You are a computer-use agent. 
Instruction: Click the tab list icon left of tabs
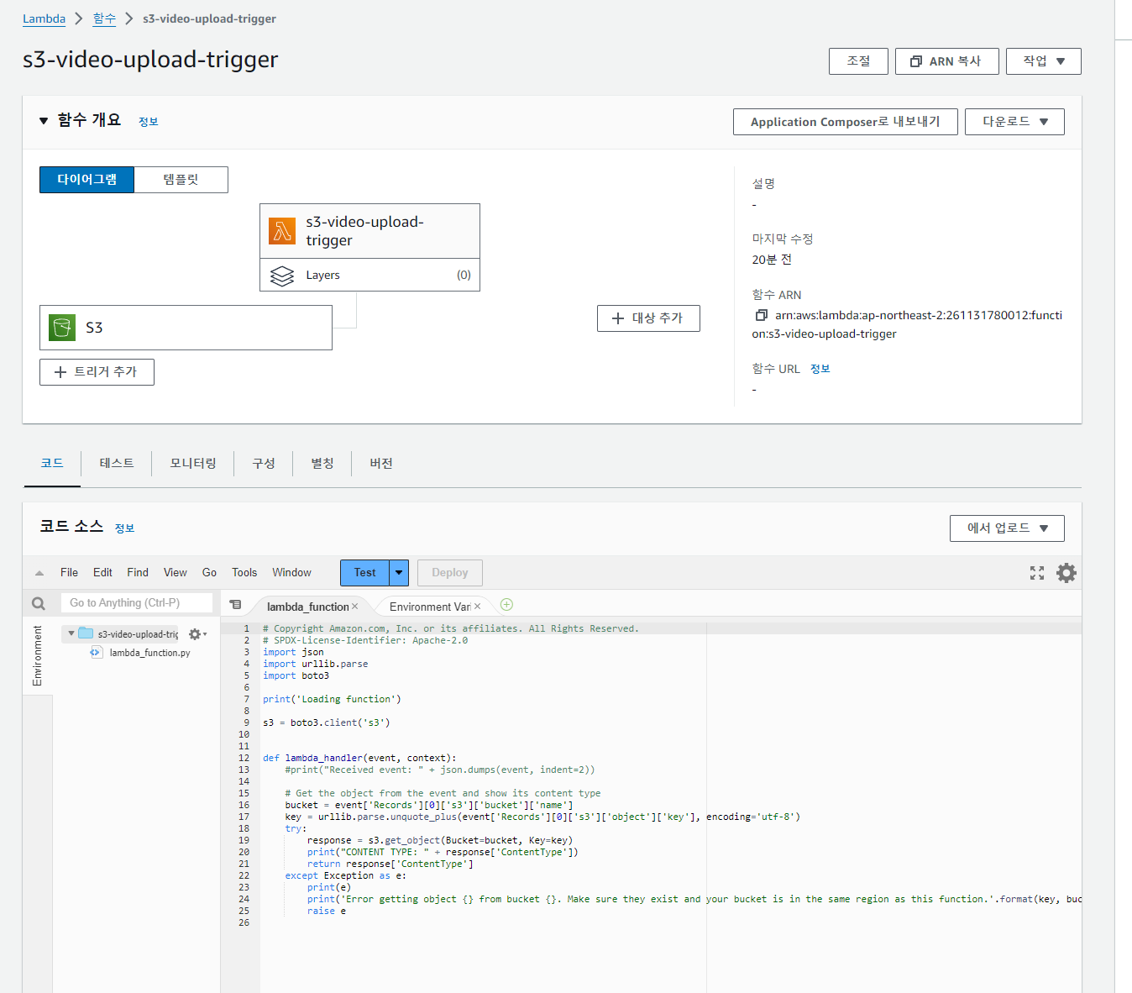pos(236,605)
